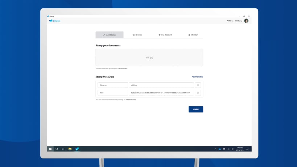
Task: Click the volume speaker tray icon
Action: (232, 149)
